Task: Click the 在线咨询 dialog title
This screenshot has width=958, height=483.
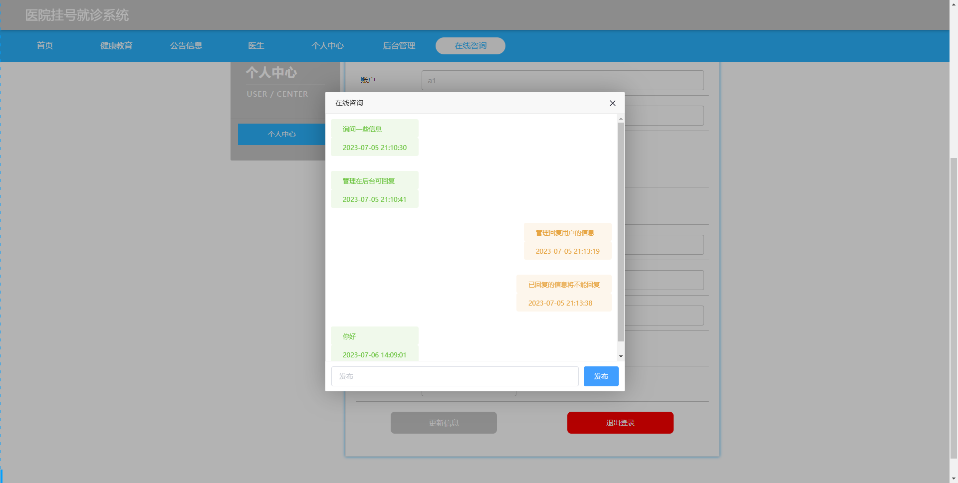Action: pyautogui.click(x=349, y=103)
